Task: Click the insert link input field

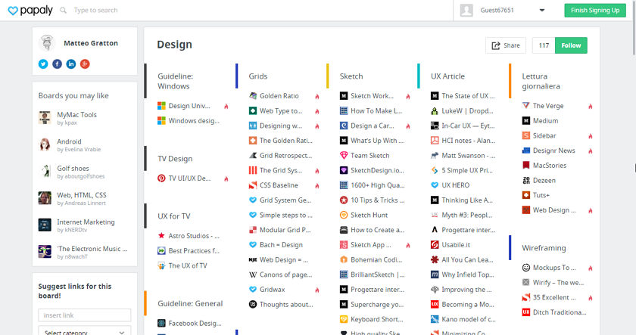Action: 84,315
